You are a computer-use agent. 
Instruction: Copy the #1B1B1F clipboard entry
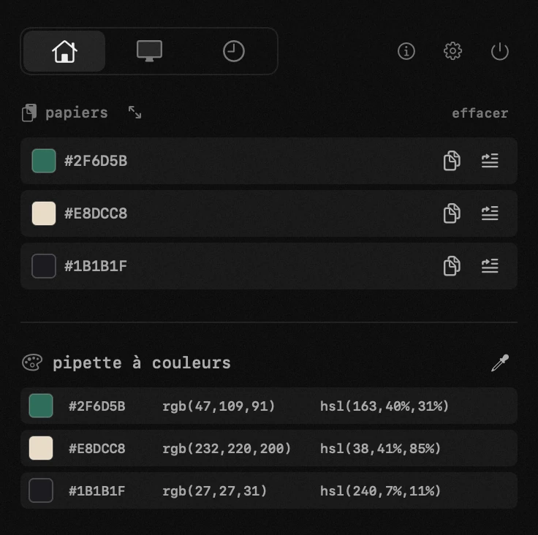[x=452, y=265]
